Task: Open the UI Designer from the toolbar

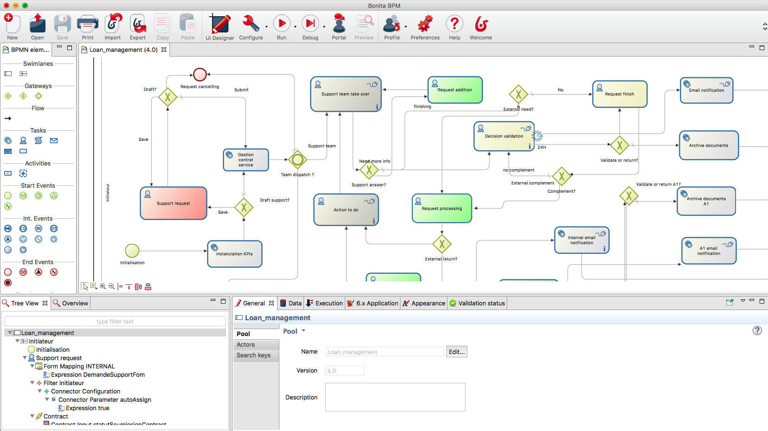Action: [x=219, y=27]
